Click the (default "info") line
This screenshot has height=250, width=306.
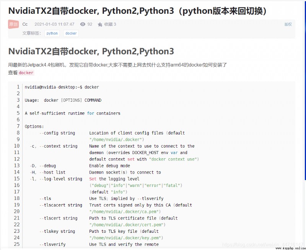point(108,192)
